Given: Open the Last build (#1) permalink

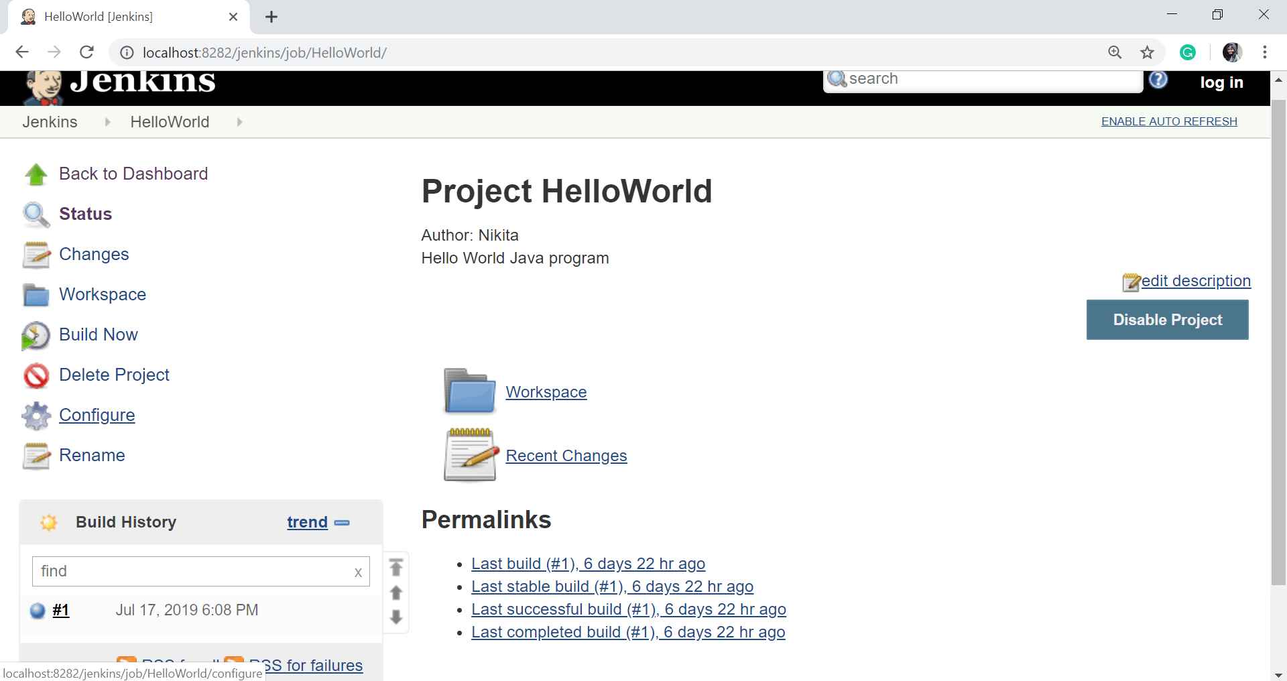Looking at the screenshot, I should (588, 564).
